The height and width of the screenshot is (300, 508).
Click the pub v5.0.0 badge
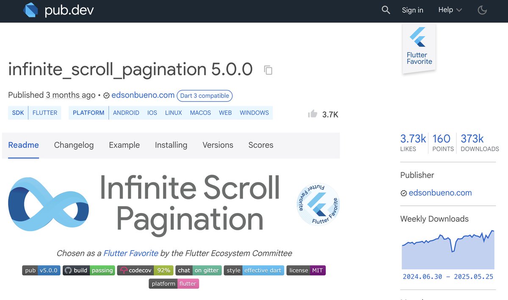tap(41, 270)
